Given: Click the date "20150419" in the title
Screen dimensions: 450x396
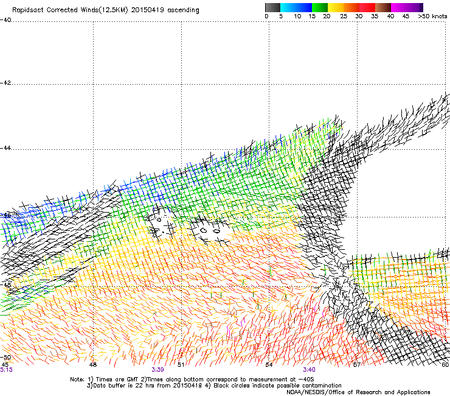Looking at the screenshot, I should point(148,10).
